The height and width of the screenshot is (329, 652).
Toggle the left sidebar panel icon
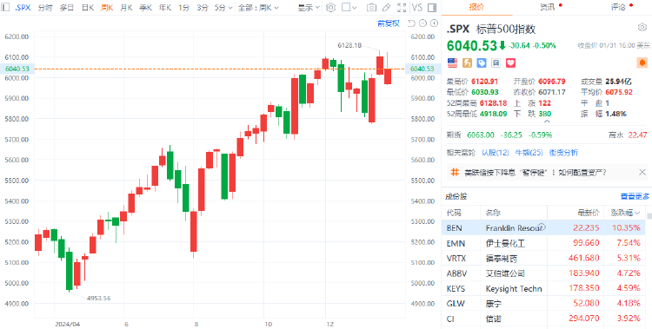coord(6,8)
